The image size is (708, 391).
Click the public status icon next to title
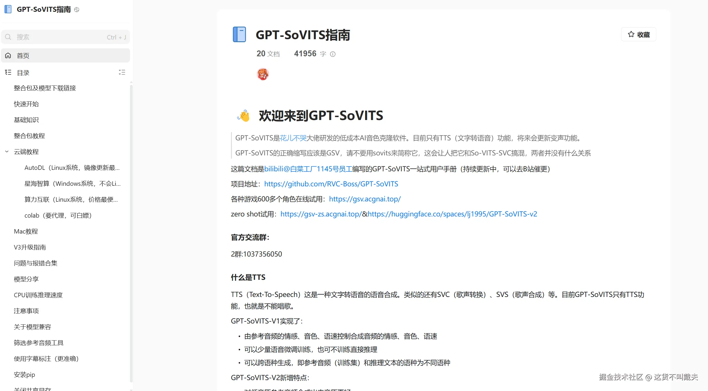[x=77, y=9]
